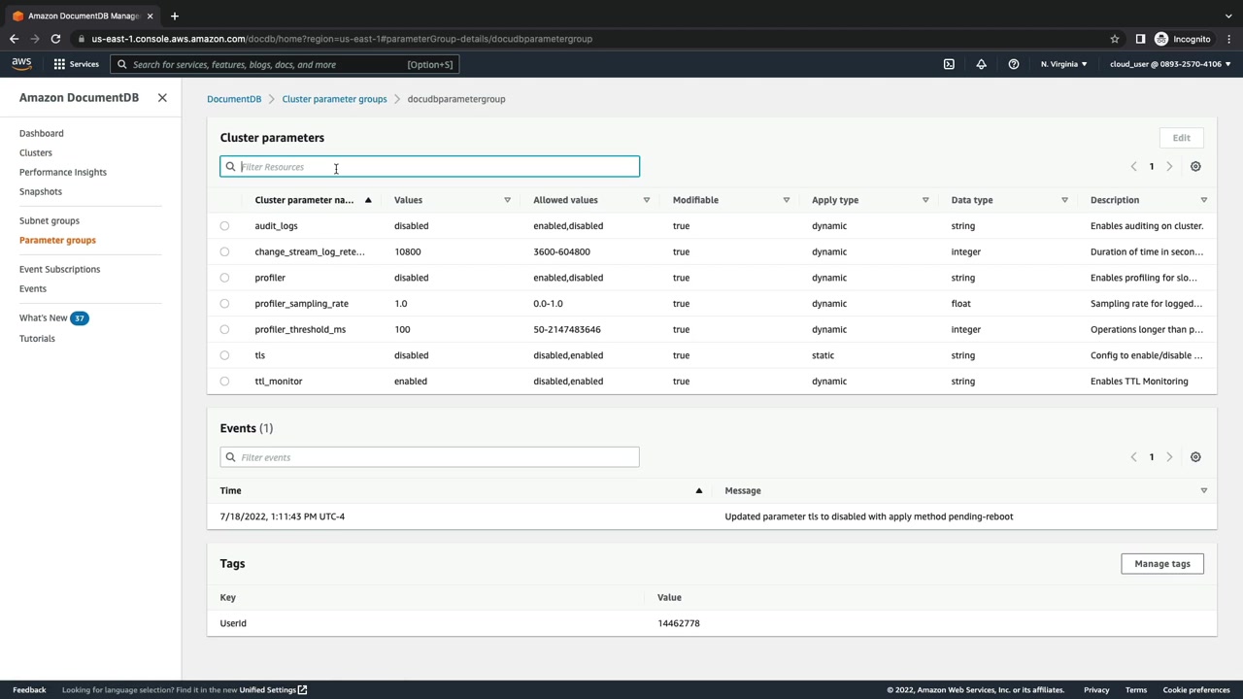The width and height of the screenshot is (1243, 699).
Task: Open Clusters in sidebar
Action: pyautogui.click(x=36, y=152)
